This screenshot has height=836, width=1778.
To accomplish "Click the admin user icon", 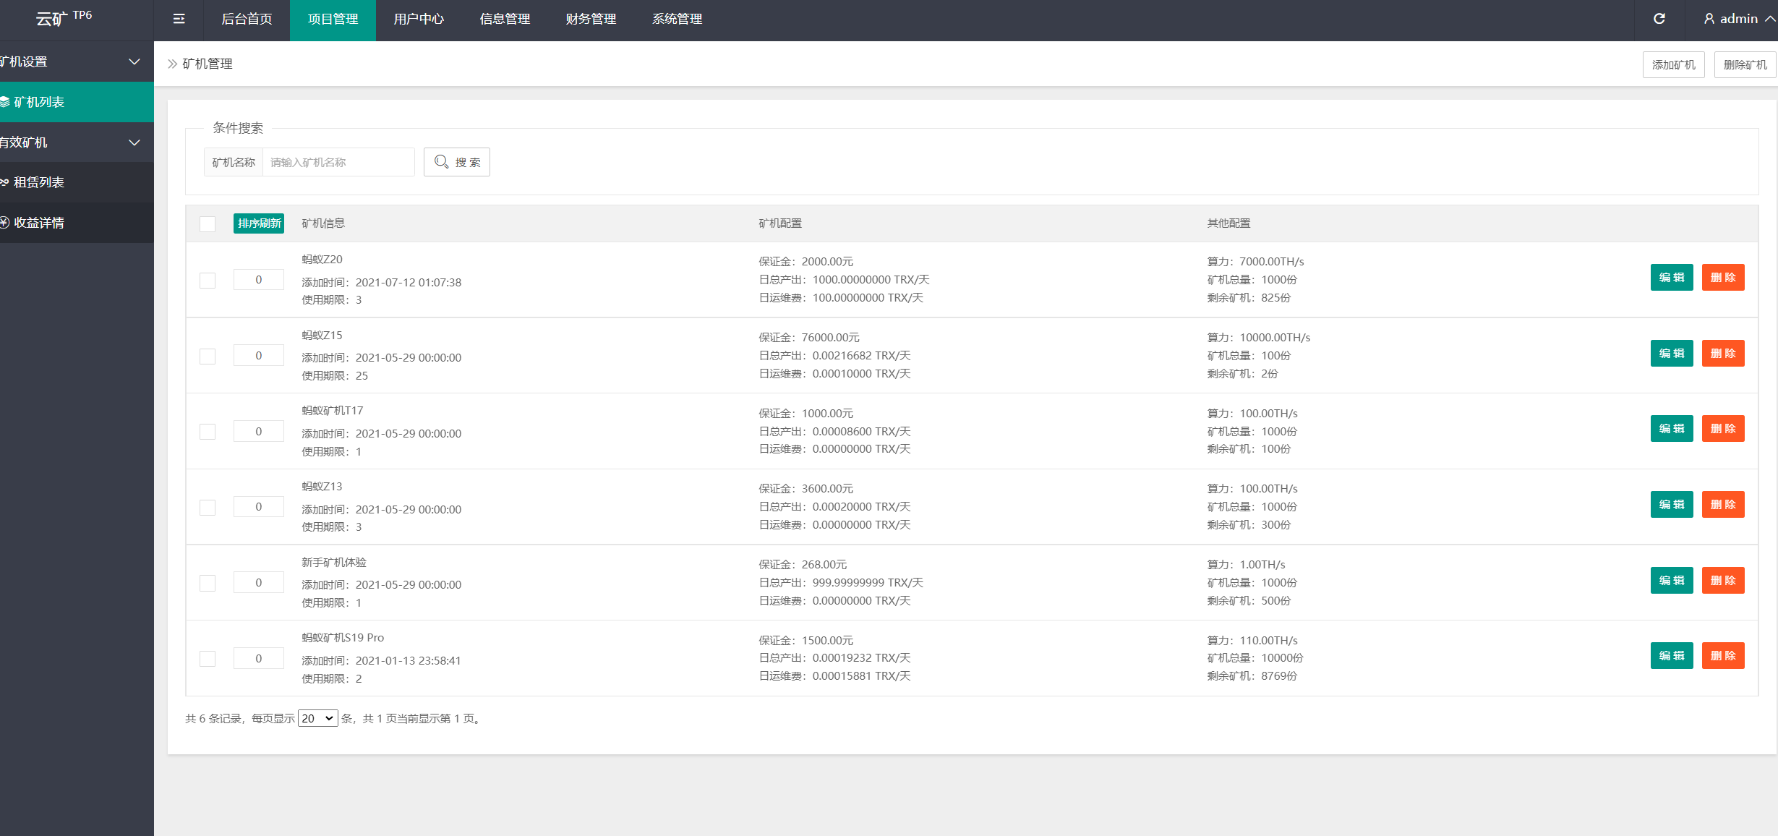I will point(1709,19).
